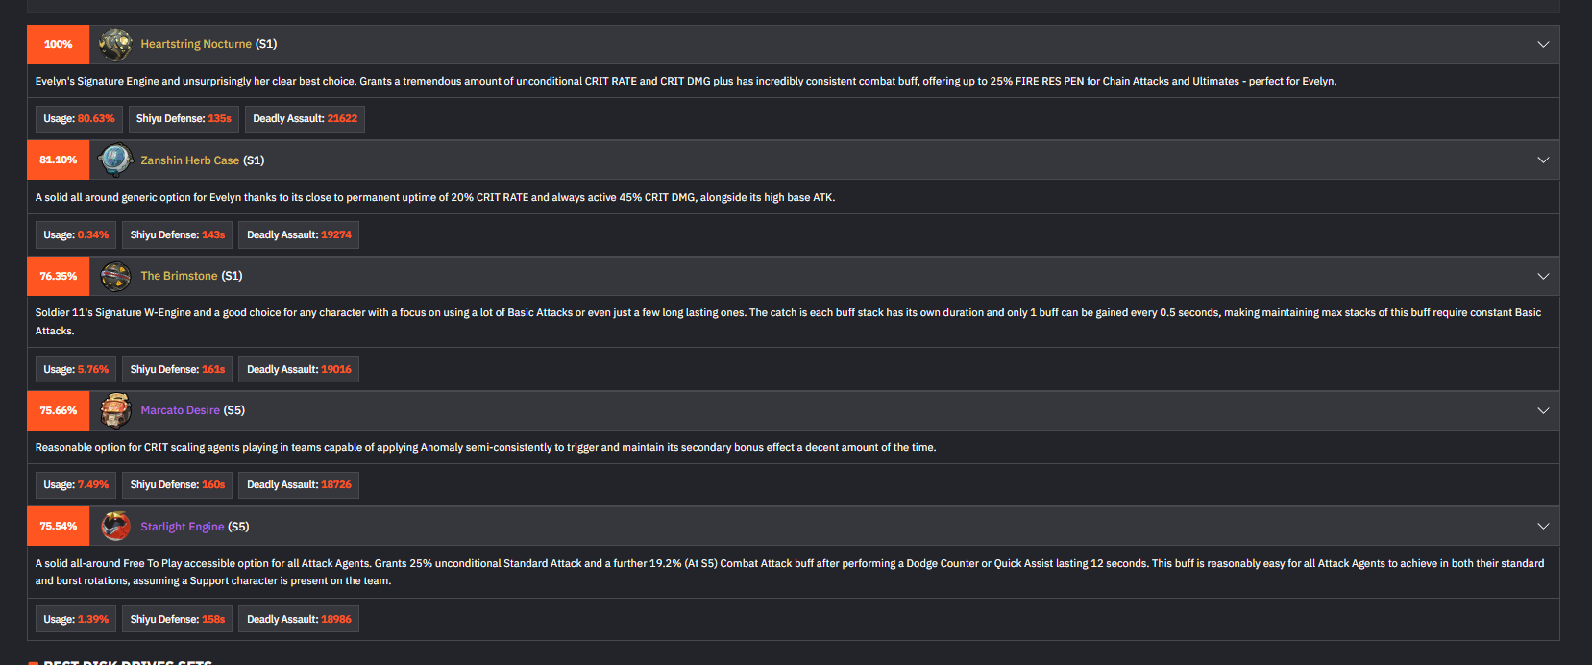Open the Heartstring Nocturne name link

(196, 44)
